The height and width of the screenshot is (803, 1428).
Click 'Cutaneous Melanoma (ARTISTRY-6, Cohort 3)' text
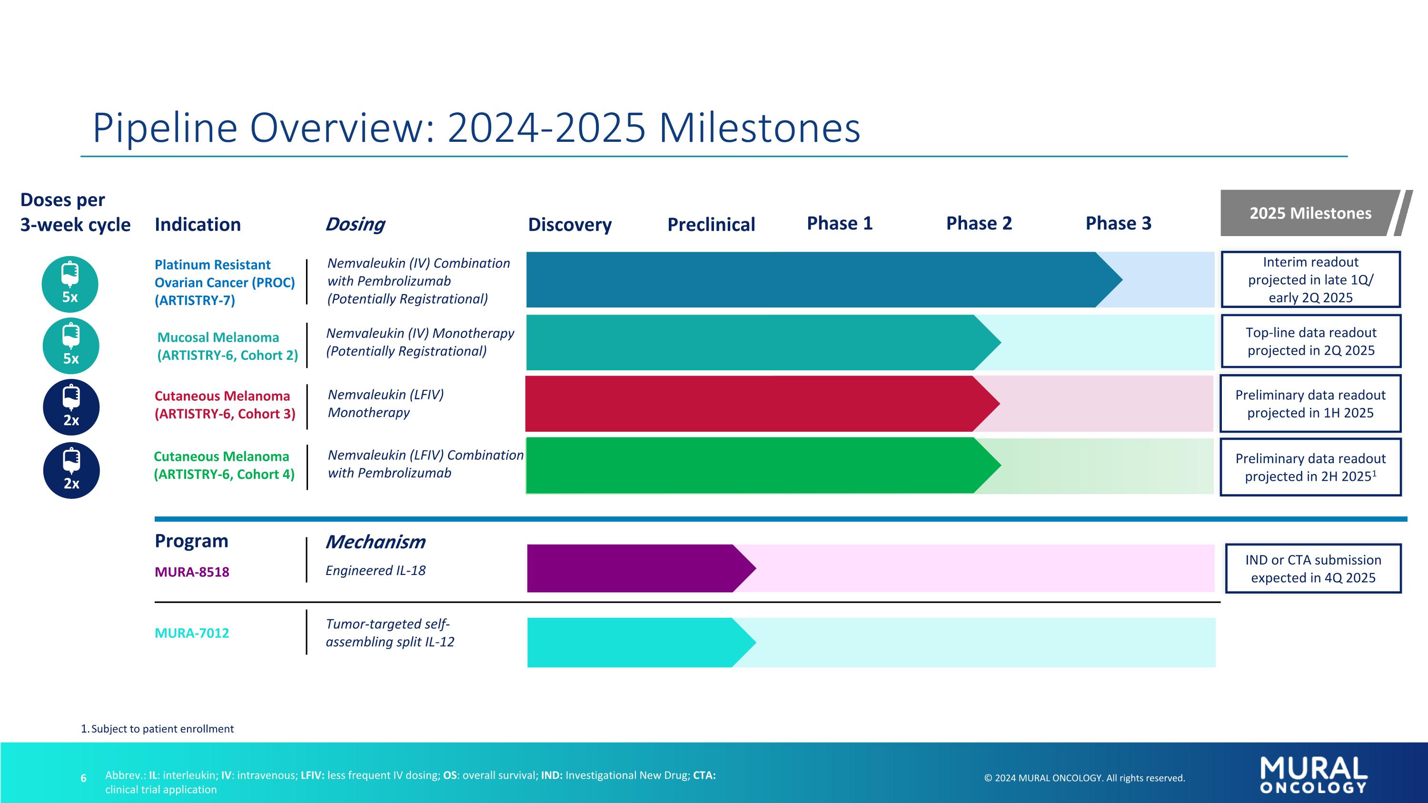225,405
